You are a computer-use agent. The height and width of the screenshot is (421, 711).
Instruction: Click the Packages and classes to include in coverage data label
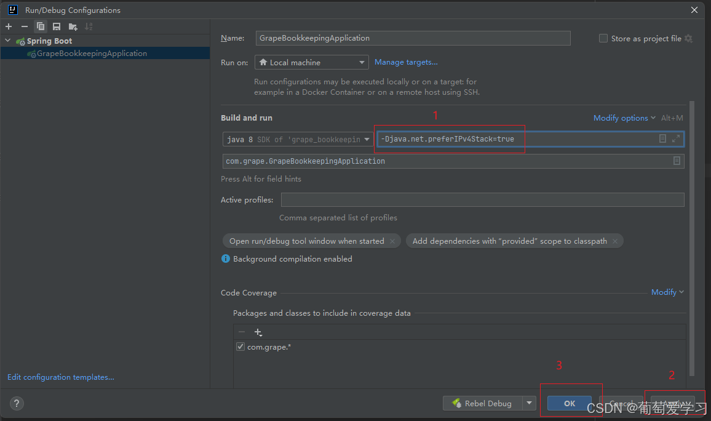point(322,313)
